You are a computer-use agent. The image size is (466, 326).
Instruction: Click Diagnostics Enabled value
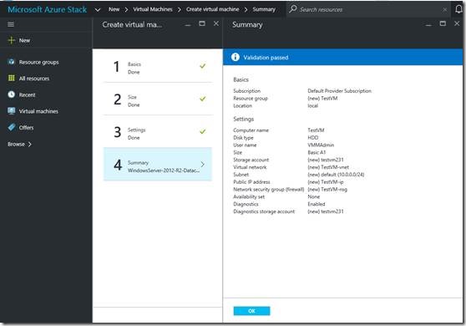[x=317, y=204]
